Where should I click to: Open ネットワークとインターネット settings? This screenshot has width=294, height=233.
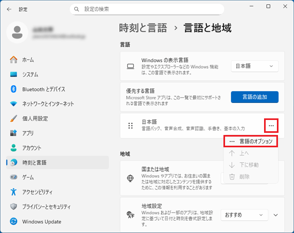pyautogui.click(x=58, y=104)
